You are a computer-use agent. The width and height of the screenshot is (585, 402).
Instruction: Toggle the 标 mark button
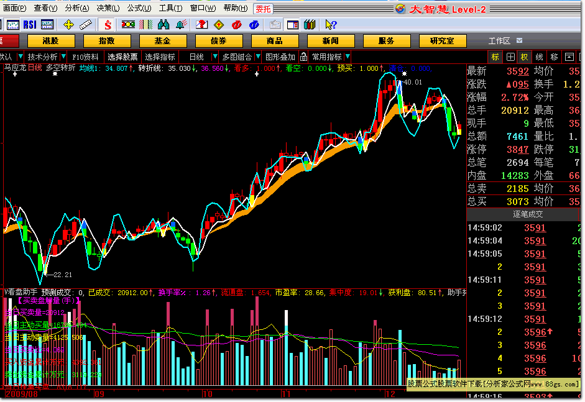(x=495, y=57)
